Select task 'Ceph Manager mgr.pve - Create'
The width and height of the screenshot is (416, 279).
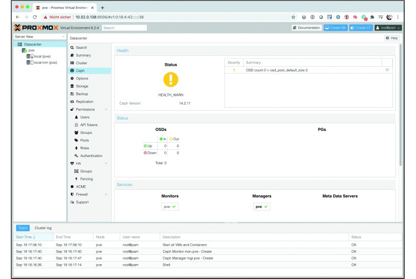[x=207, y=258]
